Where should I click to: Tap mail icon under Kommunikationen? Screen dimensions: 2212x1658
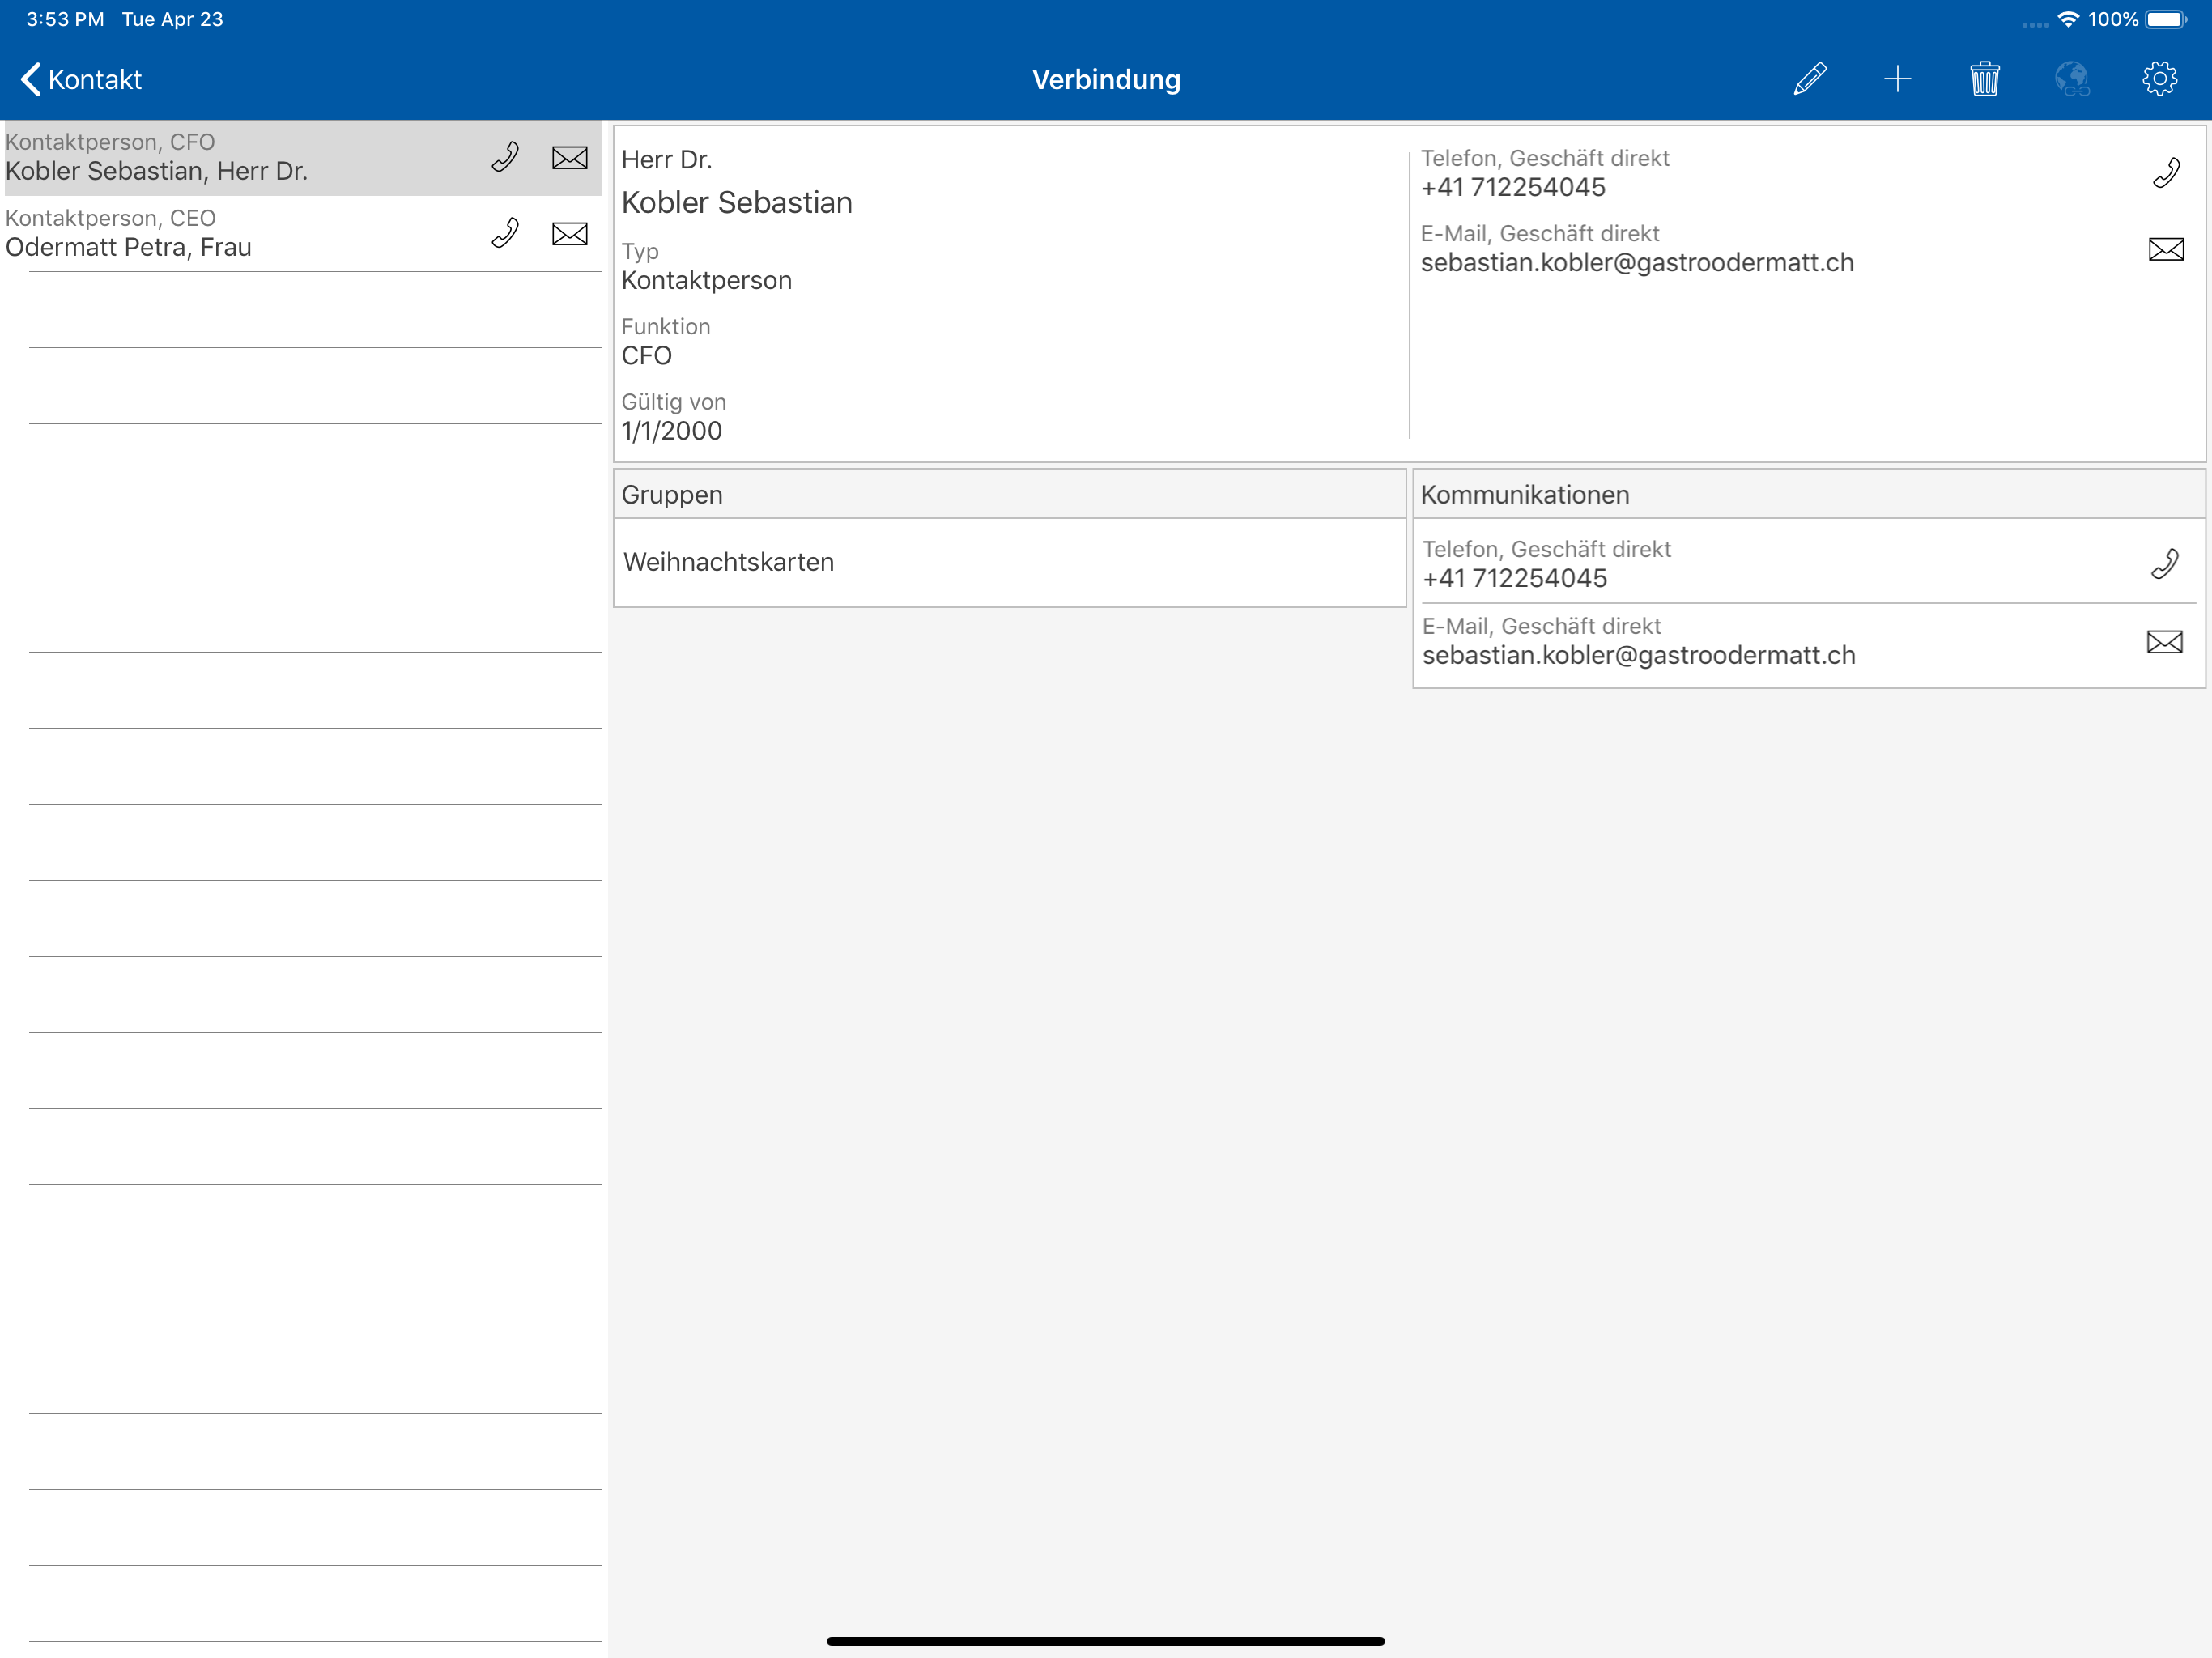pos(2164,642)
